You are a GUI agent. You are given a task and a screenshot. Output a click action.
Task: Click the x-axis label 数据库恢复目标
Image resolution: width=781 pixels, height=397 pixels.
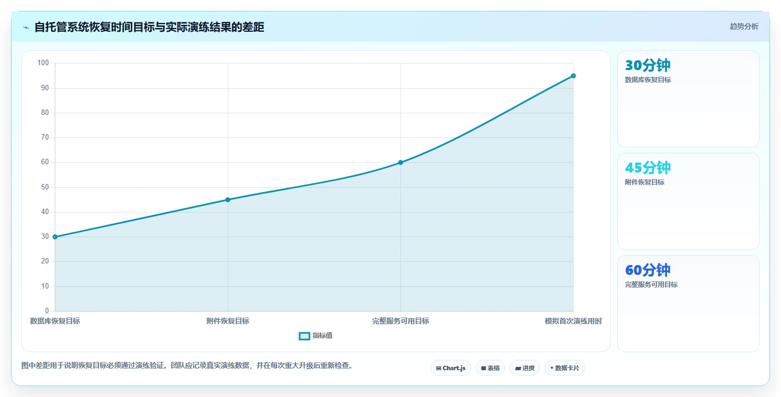(x=55, y=321)
